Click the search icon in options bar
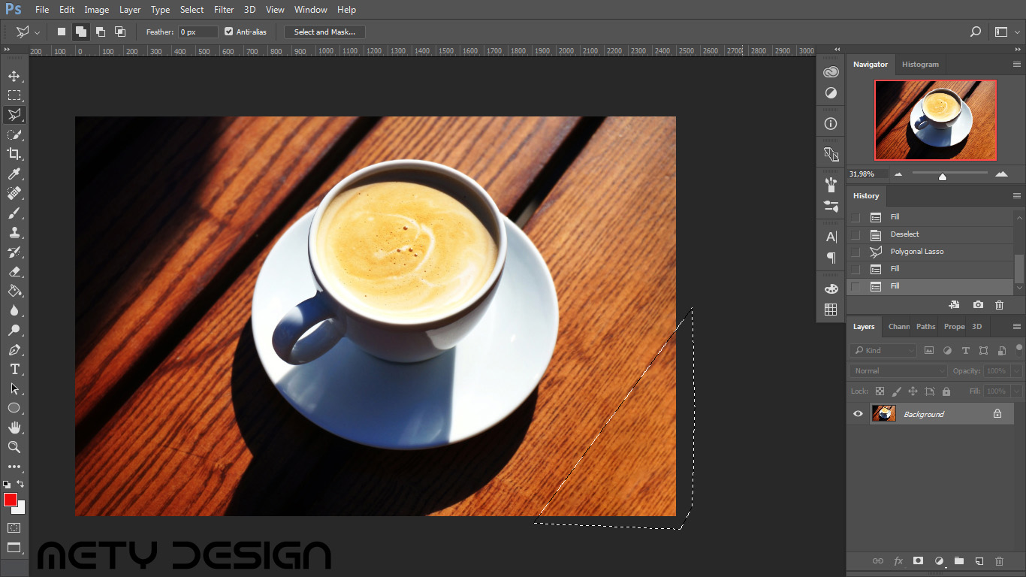1026x577 pixels. [x=976, y=32]
